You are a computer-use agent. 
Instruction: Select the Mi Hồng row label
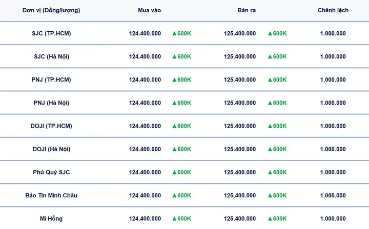coord(51,219)
